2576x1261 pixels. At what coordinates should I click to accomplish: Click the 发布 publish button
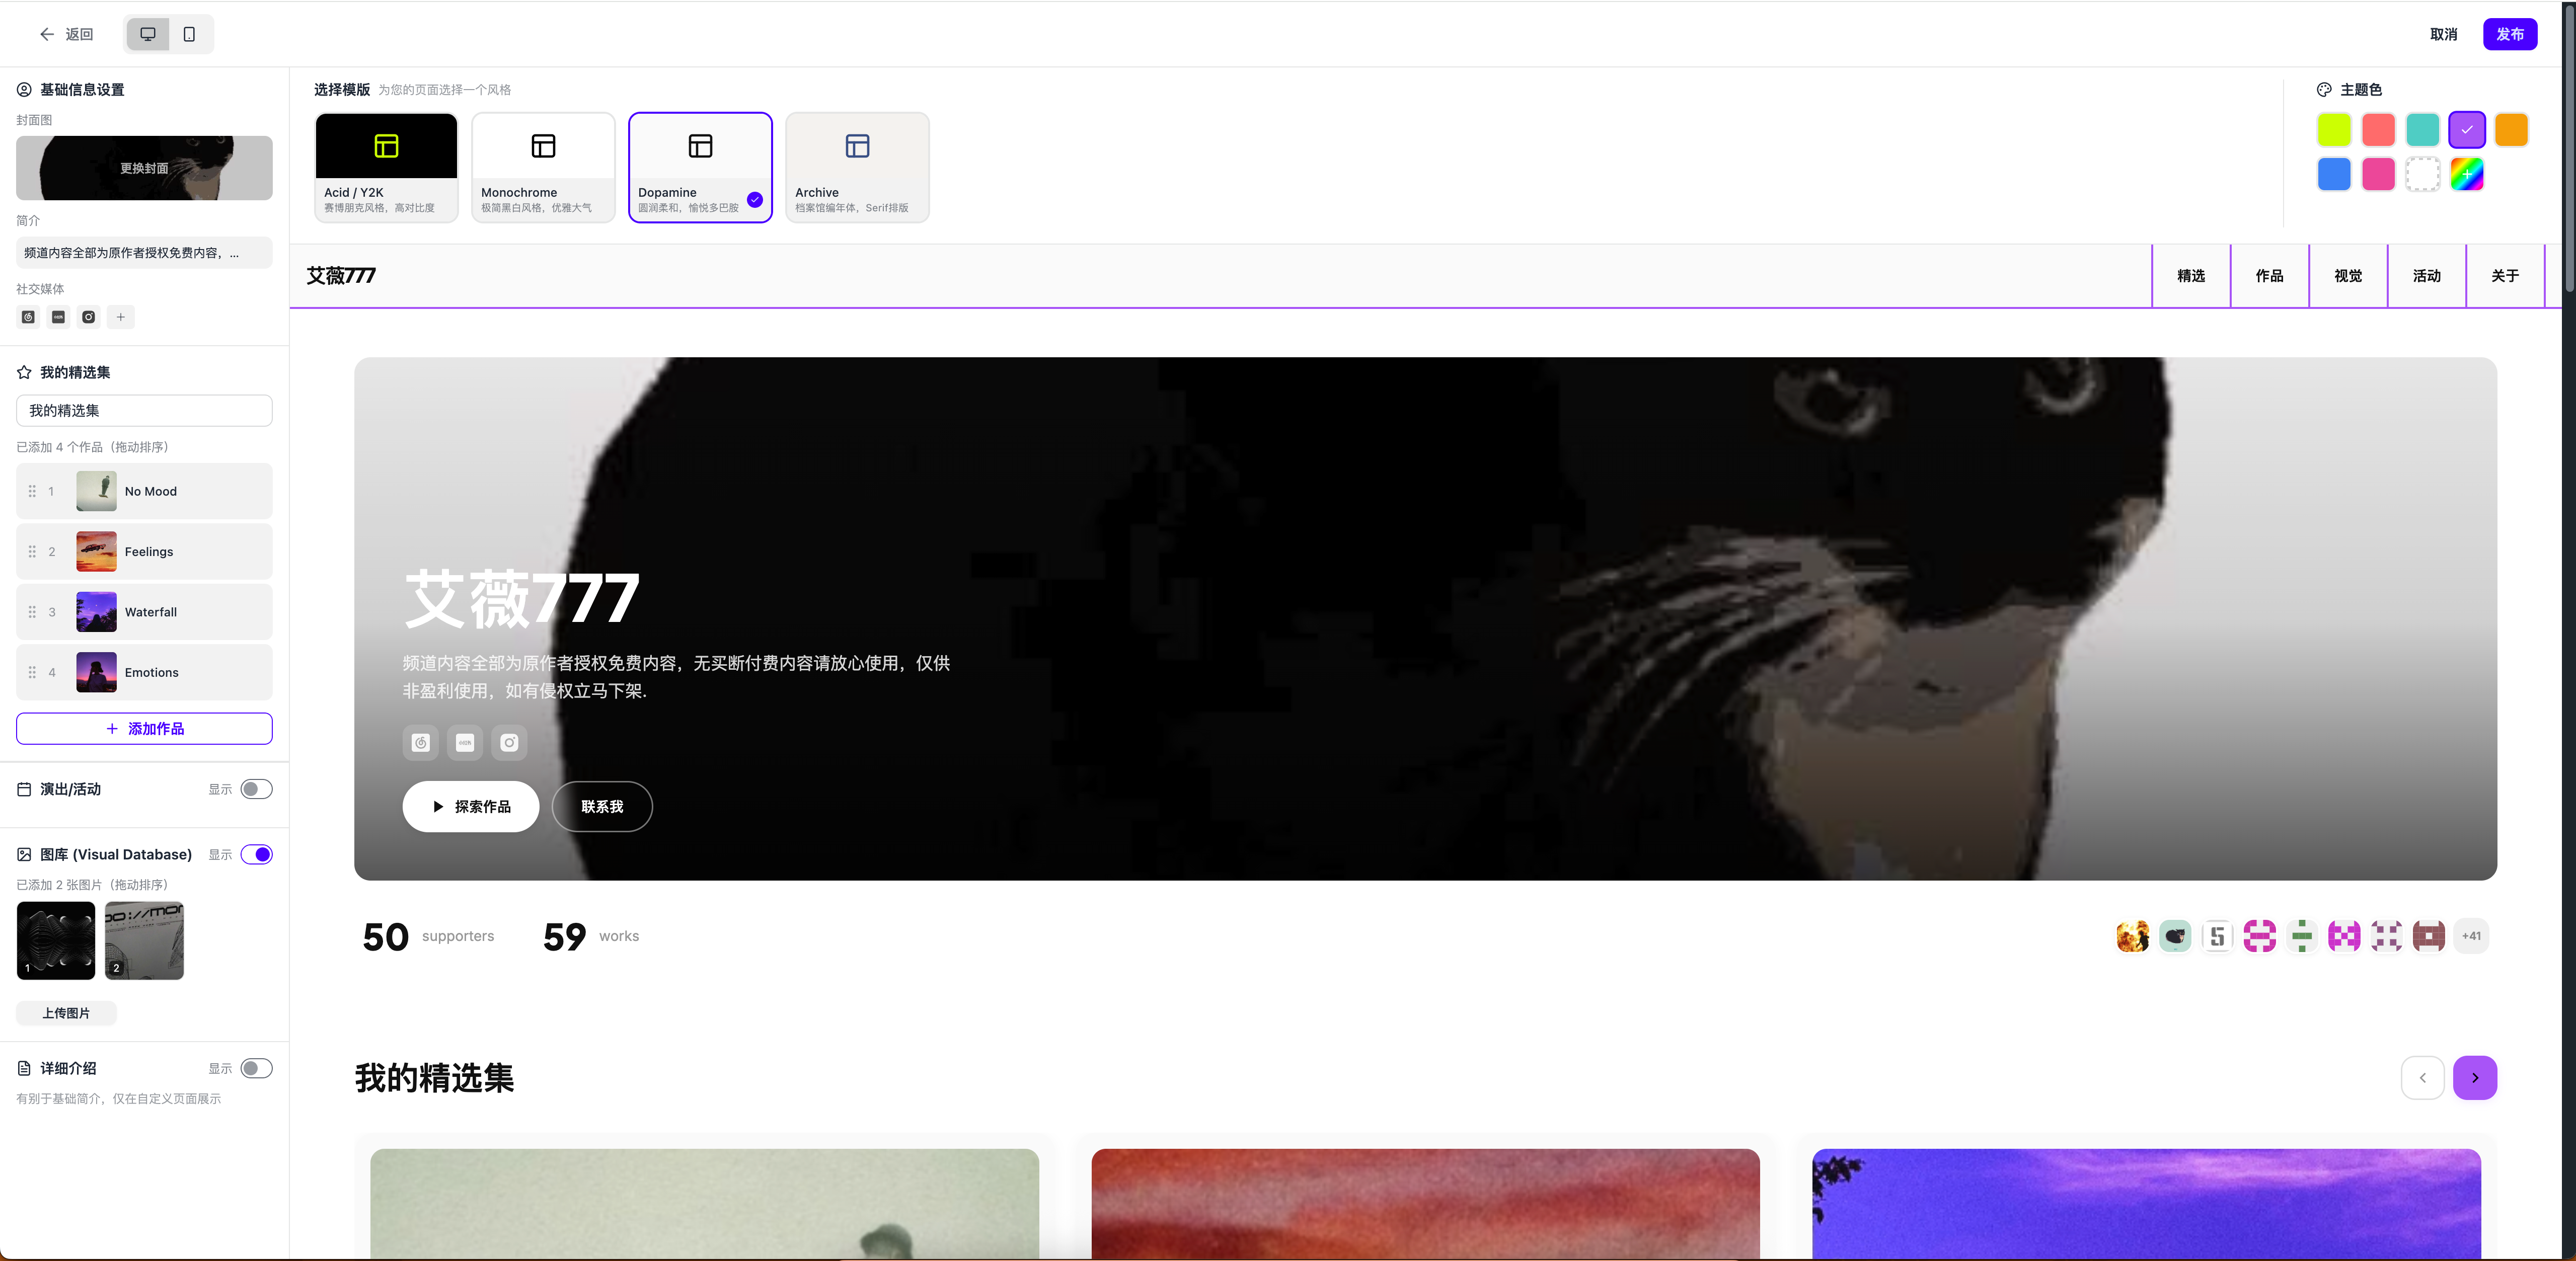click(2510, 34)
